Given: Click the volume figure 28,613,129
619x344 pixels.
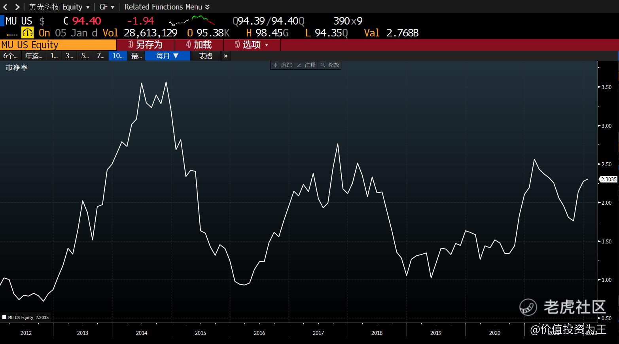Looking at the screenshot, I should [x=151, y=33].
